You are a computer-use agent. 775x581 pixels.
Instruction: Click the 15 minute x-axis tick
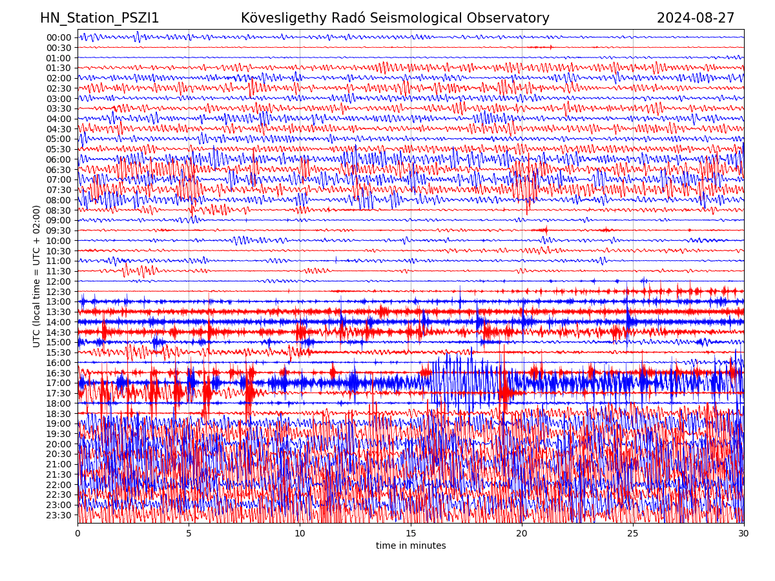(x=411, y=534)
